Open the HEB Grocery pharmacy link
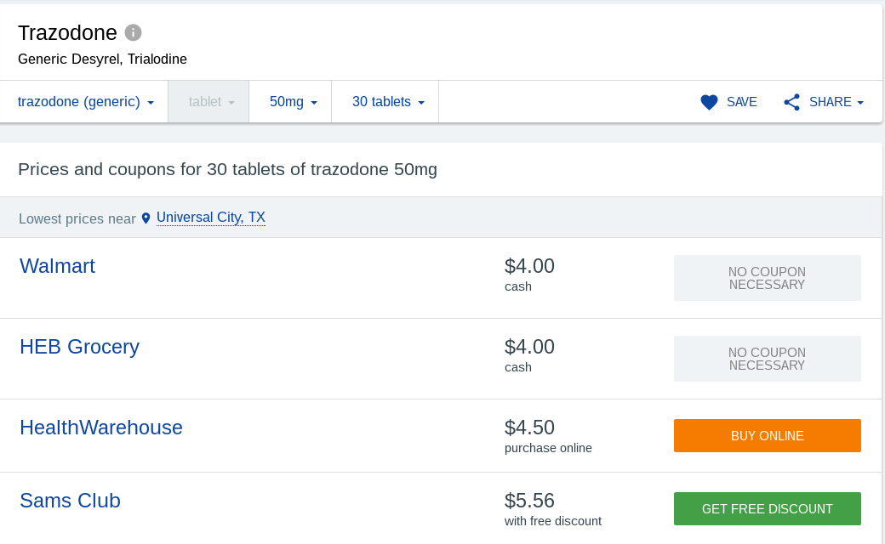 (x=79, y=347)
